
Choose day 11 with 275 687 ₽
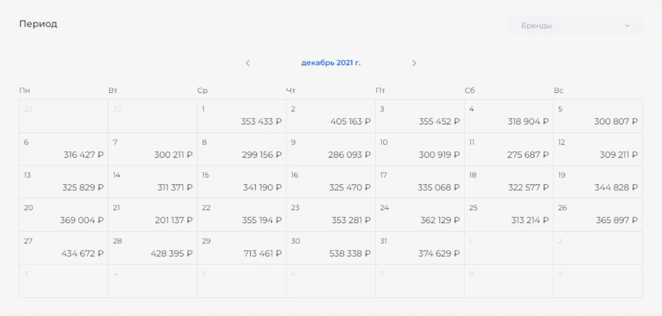click(x=509, y=149)
